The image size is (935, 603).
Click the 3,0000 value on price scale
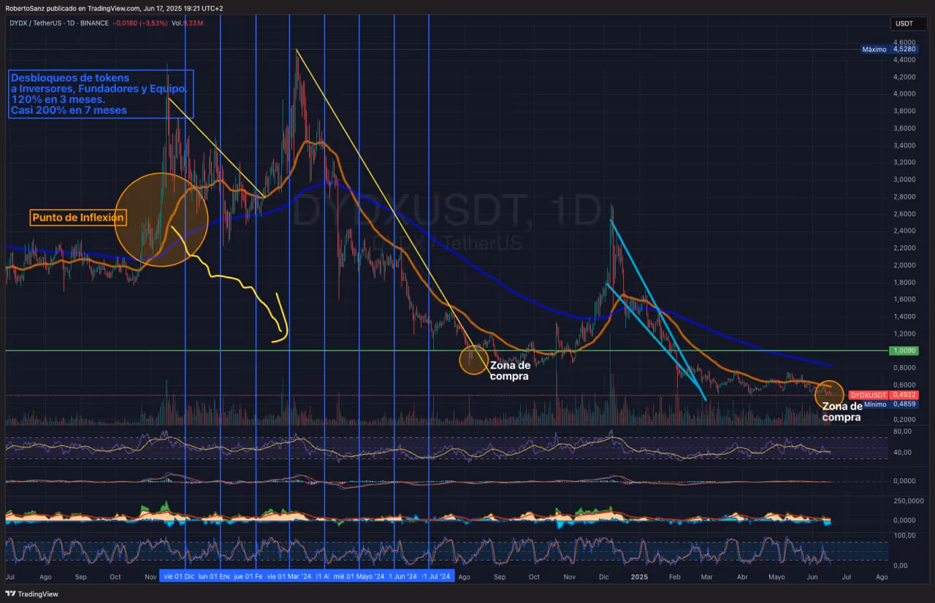point(904,180)
